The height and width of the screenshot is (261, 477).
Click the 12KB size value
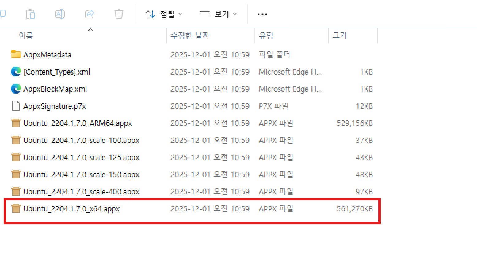pyautogui.click(x=364, y=106)
